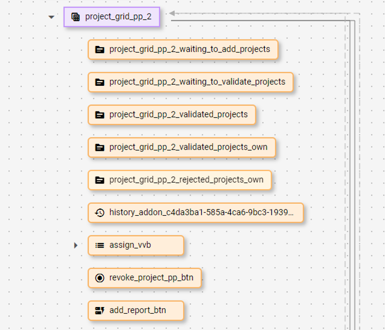Click folder icon of validated_projects_own node
Screen dimensions: 385x330
(100, 147)
